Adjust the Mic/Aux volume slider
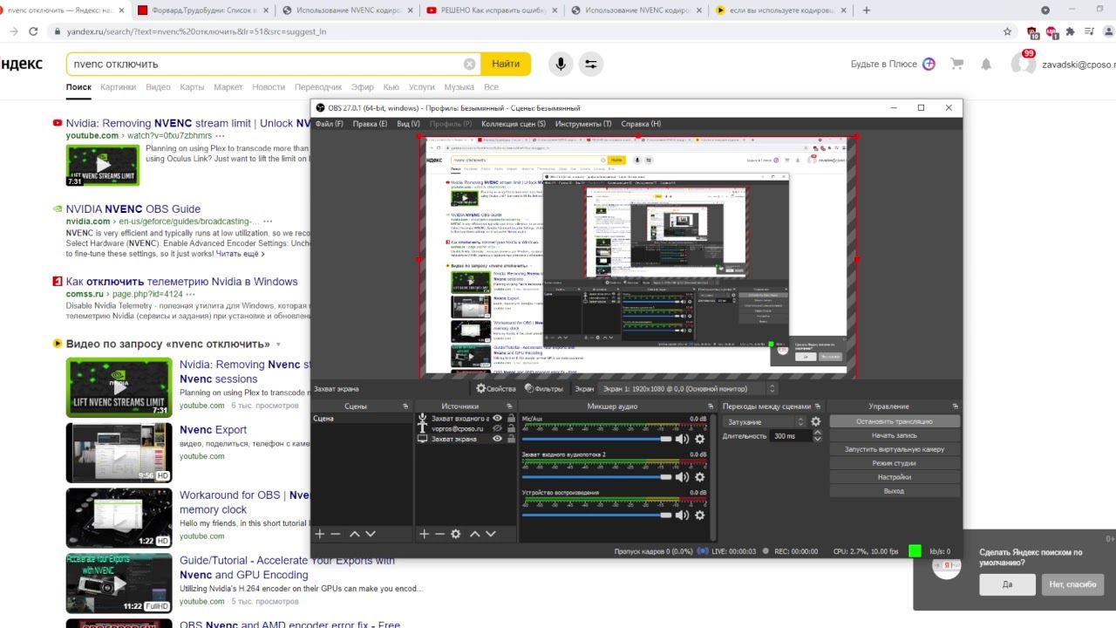 pyautogui.click(x=597, y=440)
